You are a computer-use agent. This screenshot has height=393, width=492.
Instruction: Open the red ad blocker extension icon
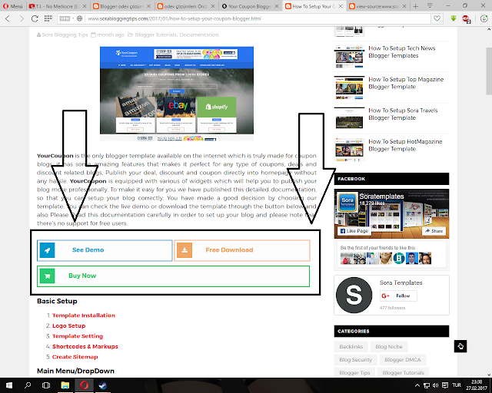pyautogui.click(x=466, y=18)
